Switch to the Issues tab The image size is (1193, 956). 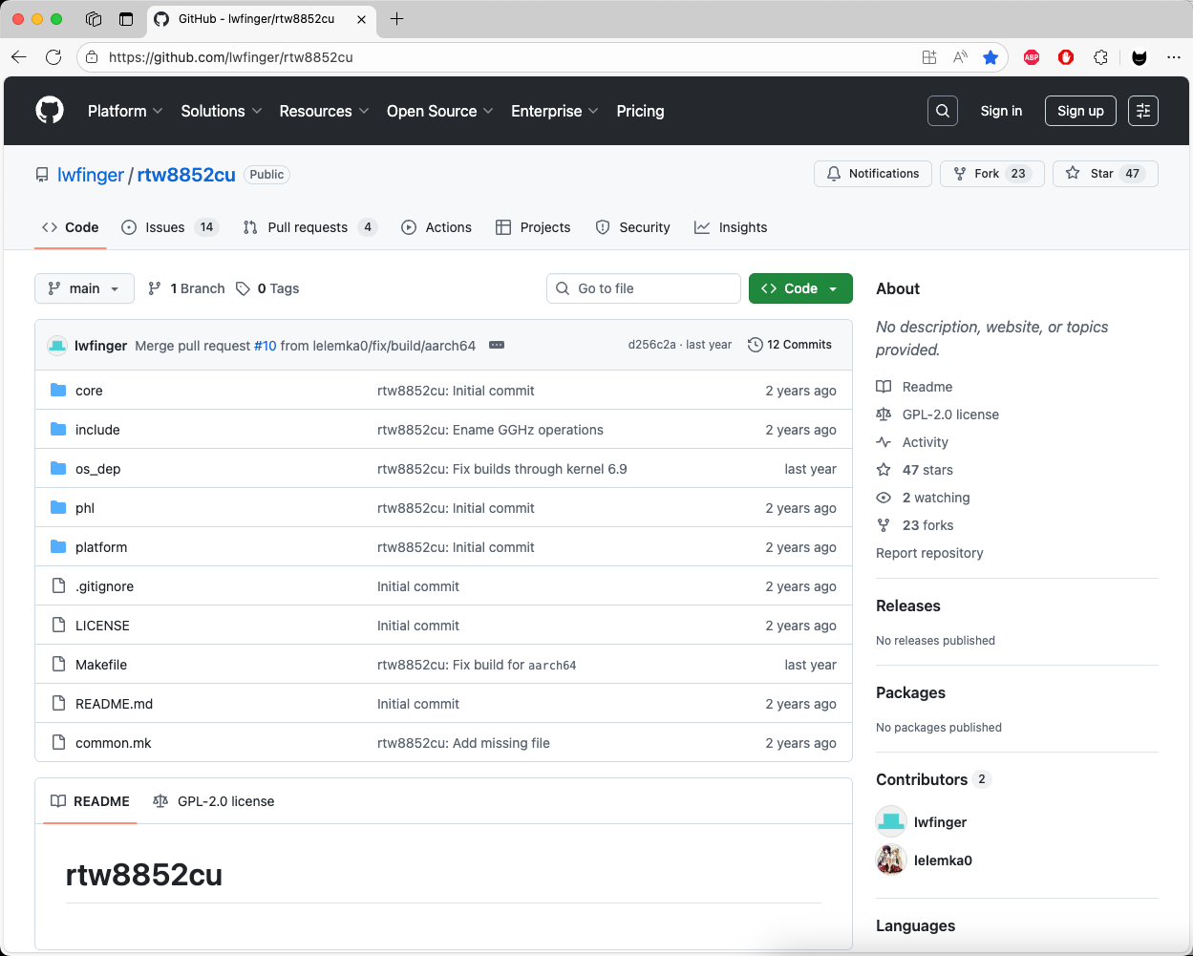(170, 227)
